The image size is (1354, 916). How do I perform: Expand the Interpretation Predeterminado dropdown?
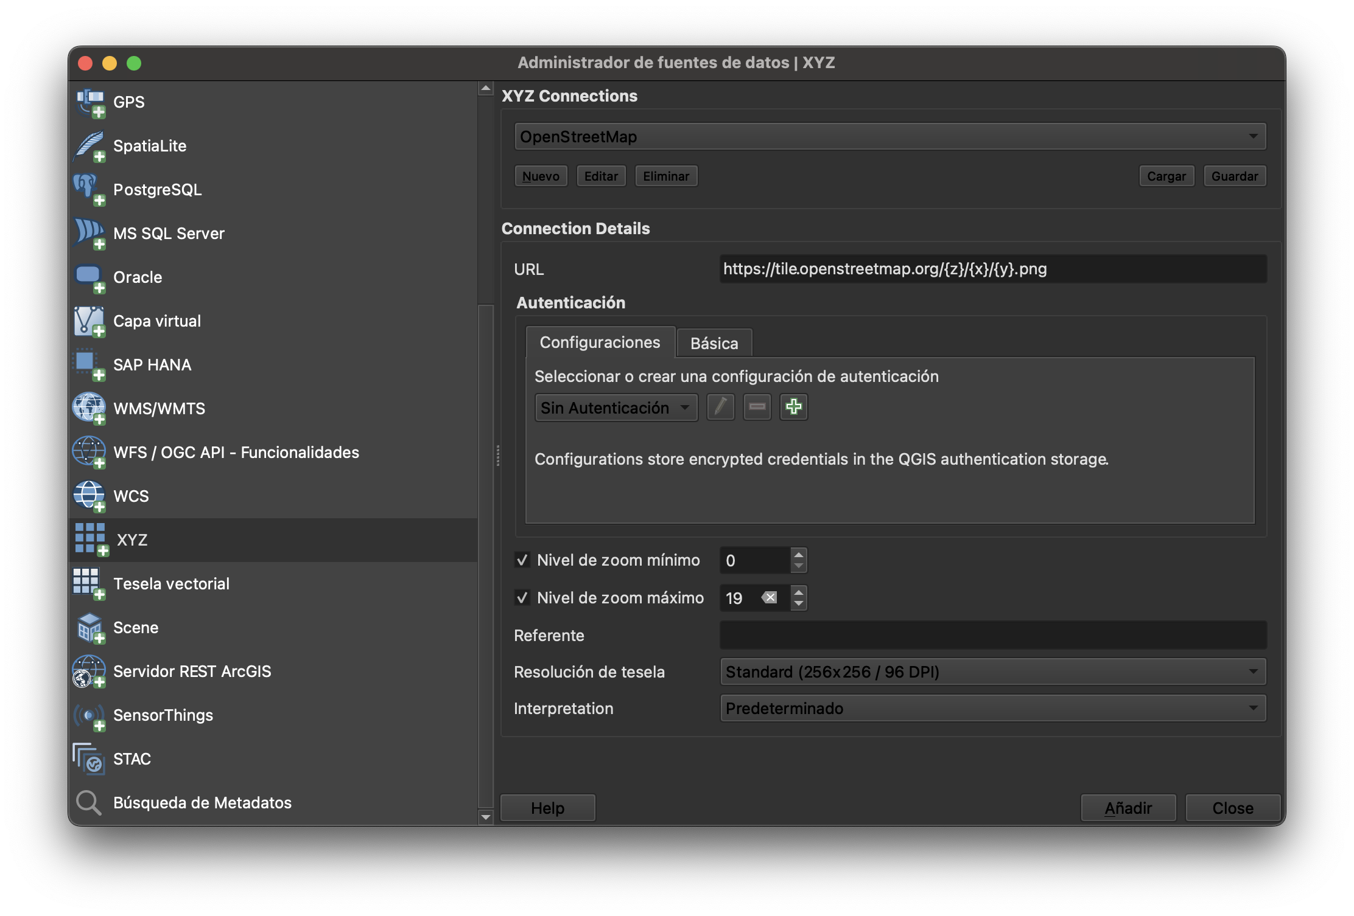[x=993, y=709]
